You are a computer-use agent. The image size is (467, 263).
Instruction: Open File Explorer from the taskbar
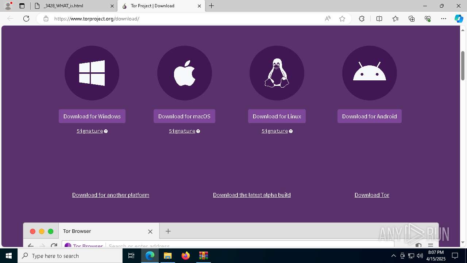[167, 256]
